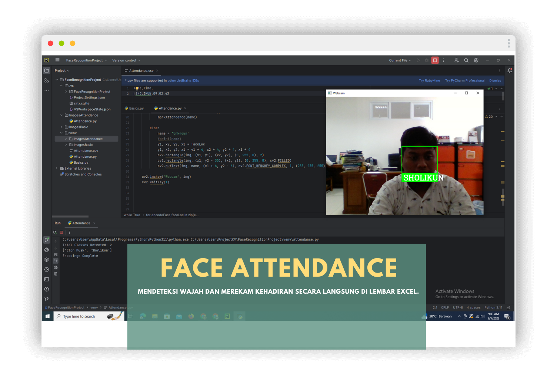Screen dimensions: 557x377
Task: Select the Attendance.csv editor tab
Action: (141, 71)
